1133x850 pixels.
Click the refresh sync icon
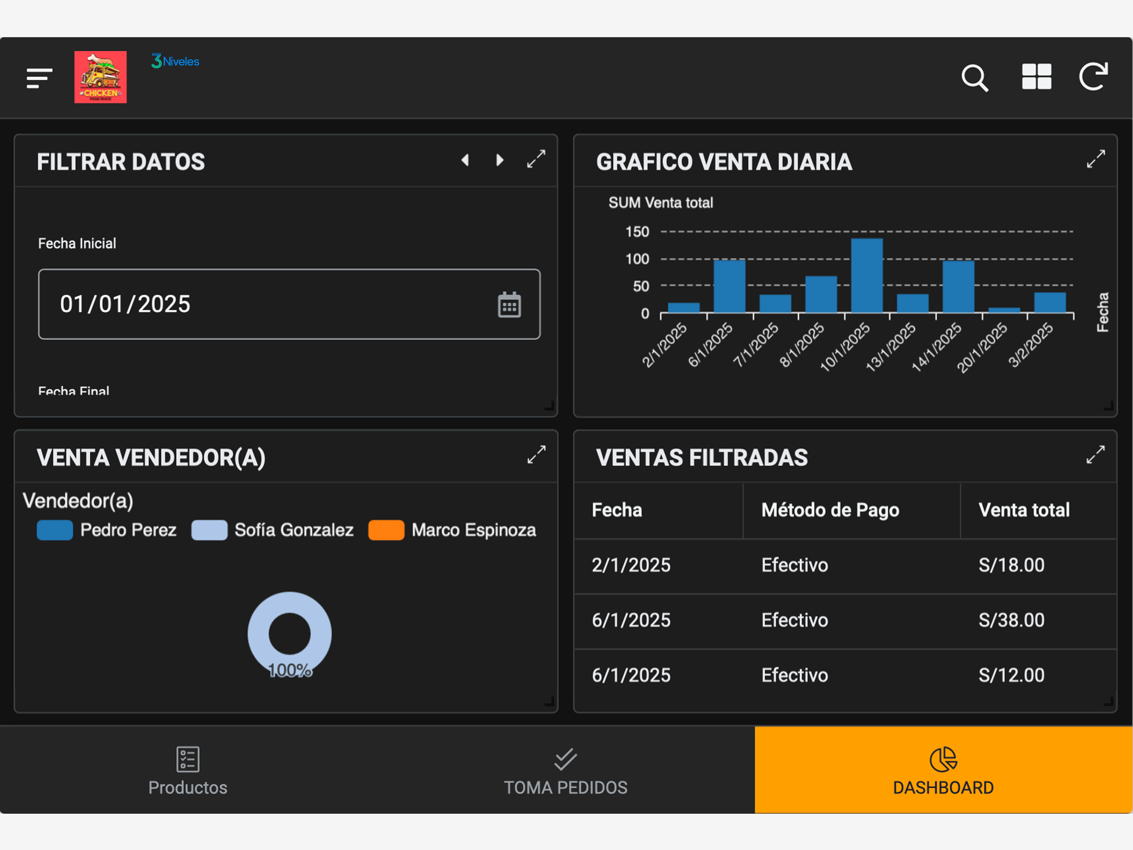(x=1093, y=77)
